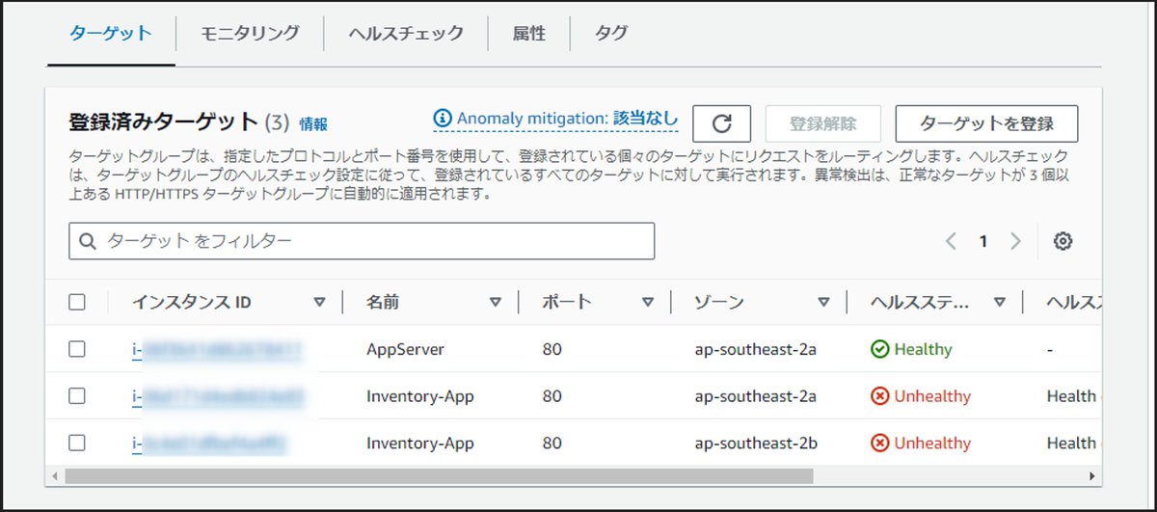Click Unhealthy status icon in ap-southeast-2b row
The image size is (1157, 512).
879,443
